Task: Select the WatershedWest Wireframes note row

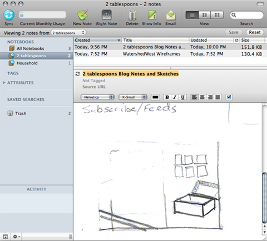Action: (170, 54)
